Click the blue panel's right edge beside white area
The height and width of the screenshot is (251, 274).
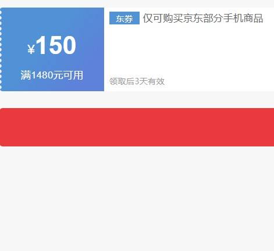coord(102,49)
